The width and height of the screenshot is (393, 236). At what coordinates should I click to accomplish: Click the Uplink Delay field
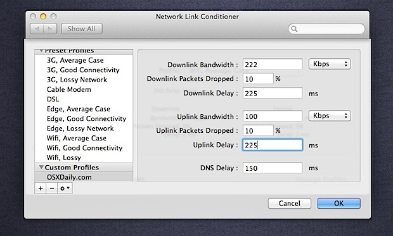[x=273, y=145]
